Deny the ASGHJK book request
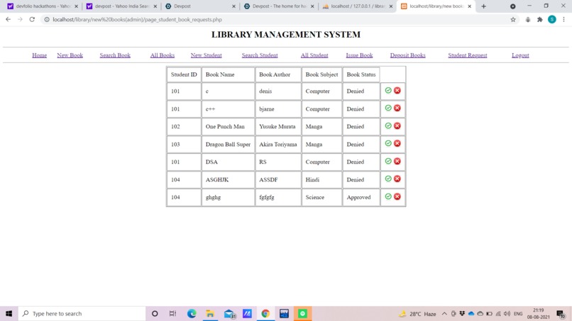The width and height of the screenshot is (572, 321). point(397,179)
